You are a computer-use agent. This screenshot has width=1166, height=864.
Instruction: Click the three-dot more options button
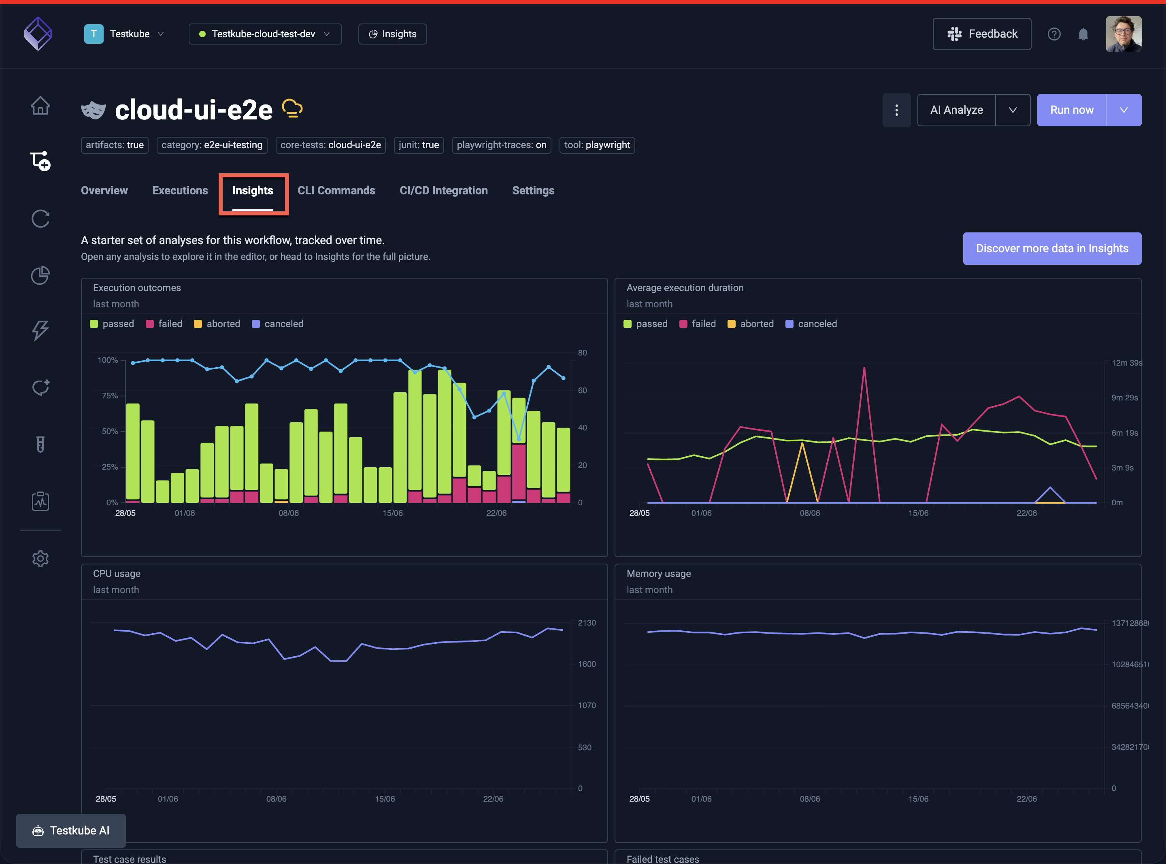tap(897, 110)
